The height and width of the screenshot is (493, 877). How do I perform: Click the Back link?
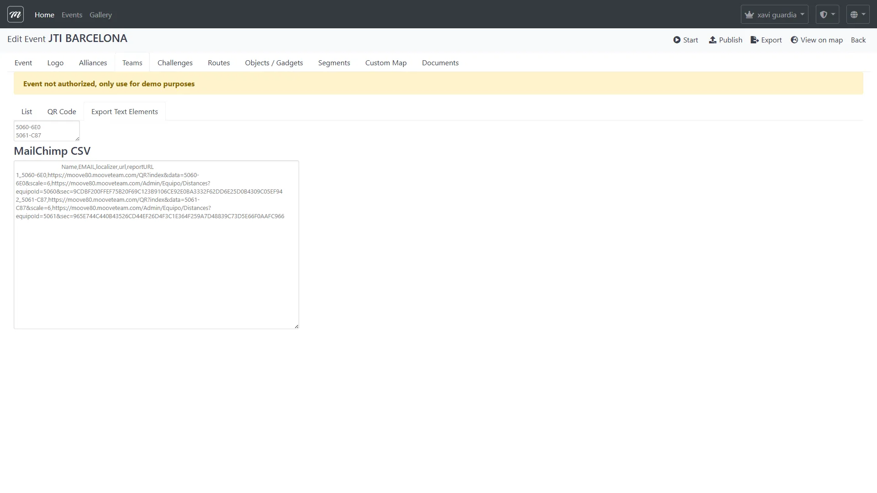point(858,40)
